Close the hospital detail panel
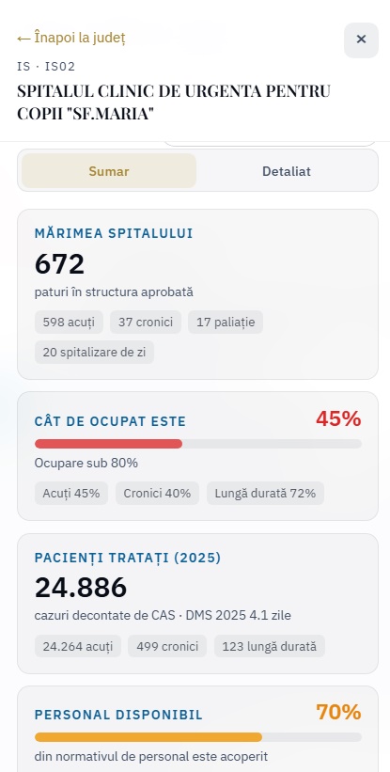Screen dimensions: 390x772 (x=361, y=39)
